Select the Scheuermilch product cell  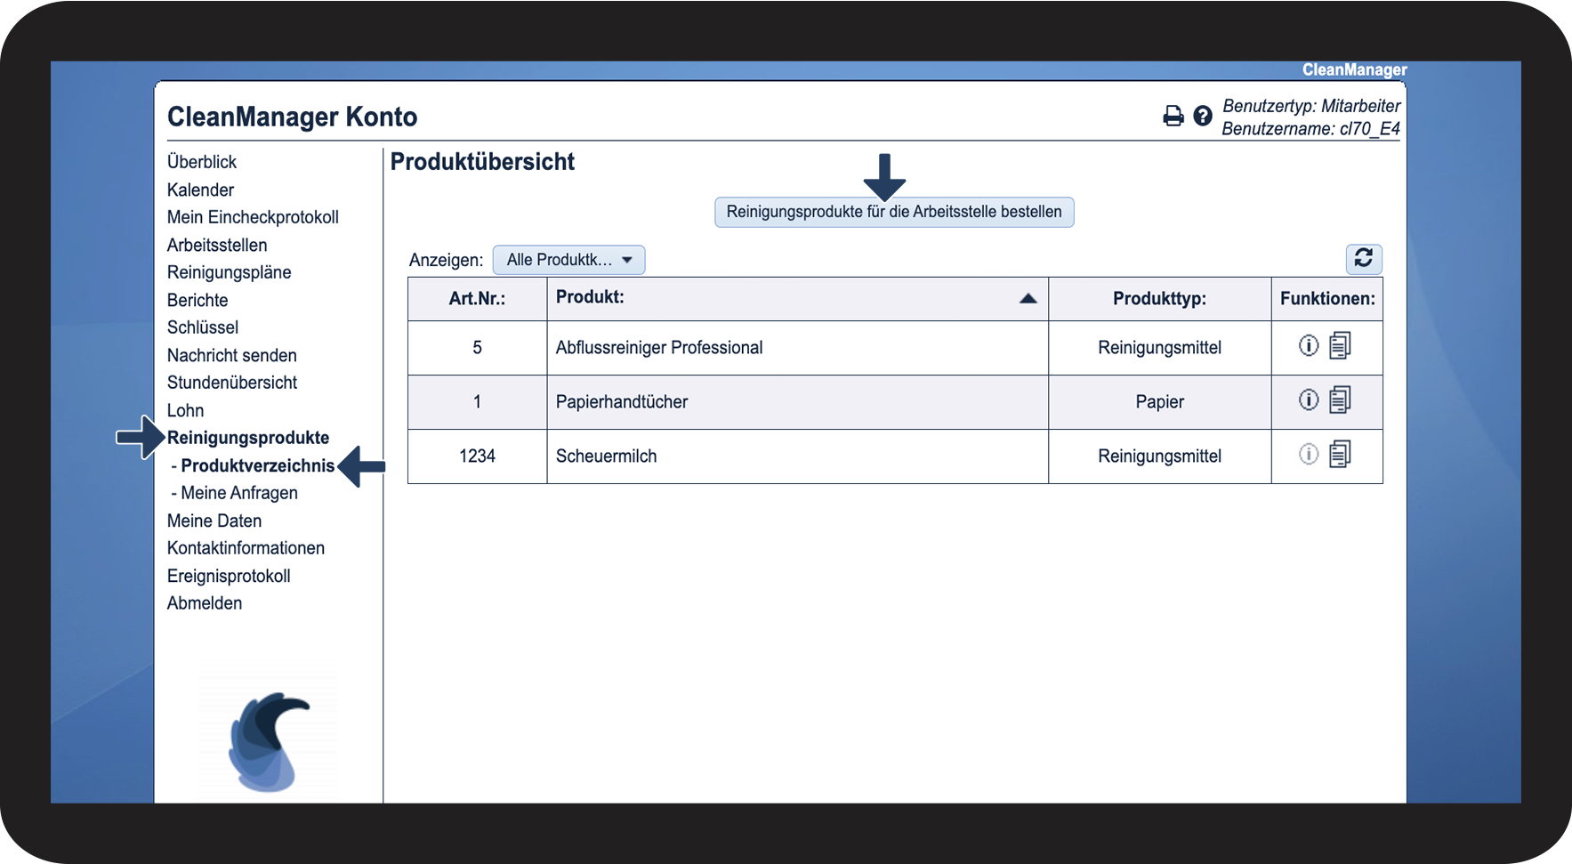click(x=797, y=456)
